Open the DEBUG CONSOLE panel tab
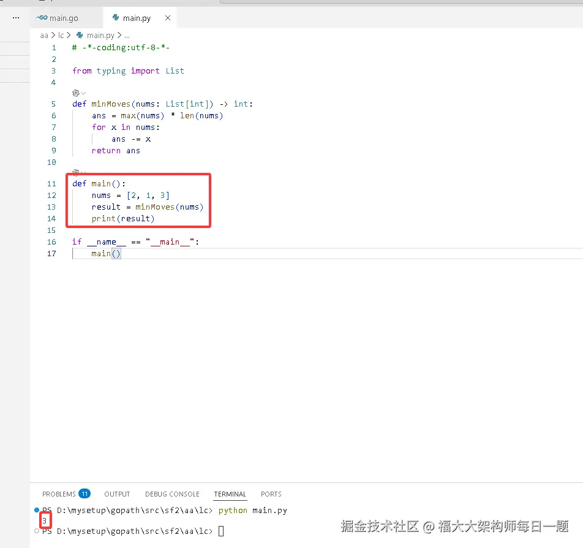The width and height of the screenshot is (583, 548). [172, 494]
